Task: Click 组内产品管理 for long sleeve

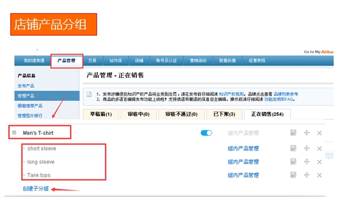Action: 243,162
